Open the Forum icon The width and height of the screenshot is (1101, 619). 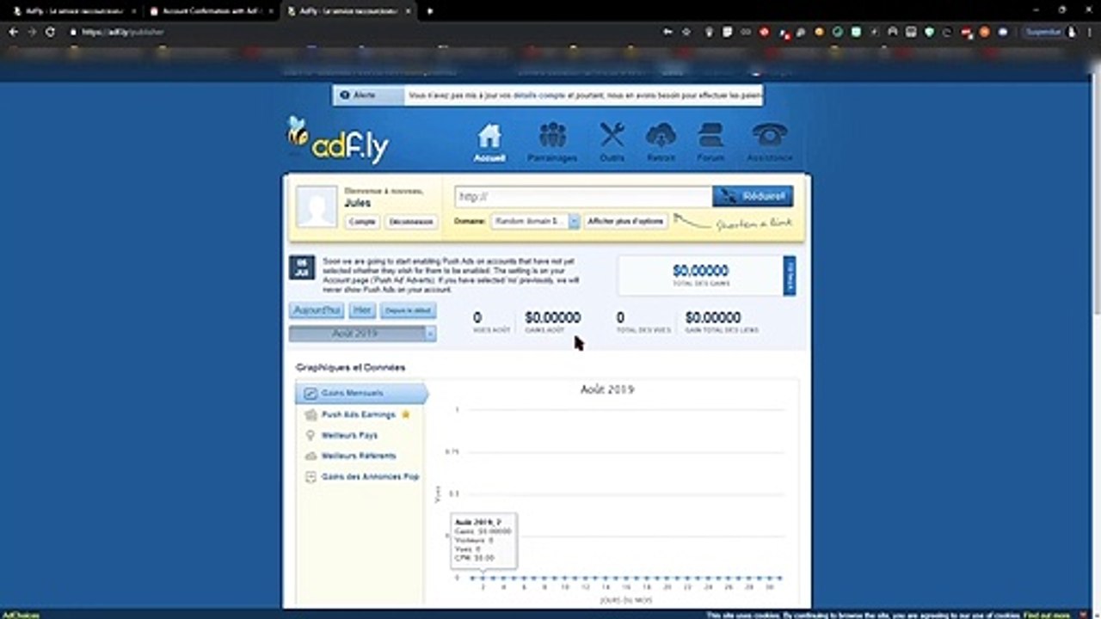click(x=710, y=143)
